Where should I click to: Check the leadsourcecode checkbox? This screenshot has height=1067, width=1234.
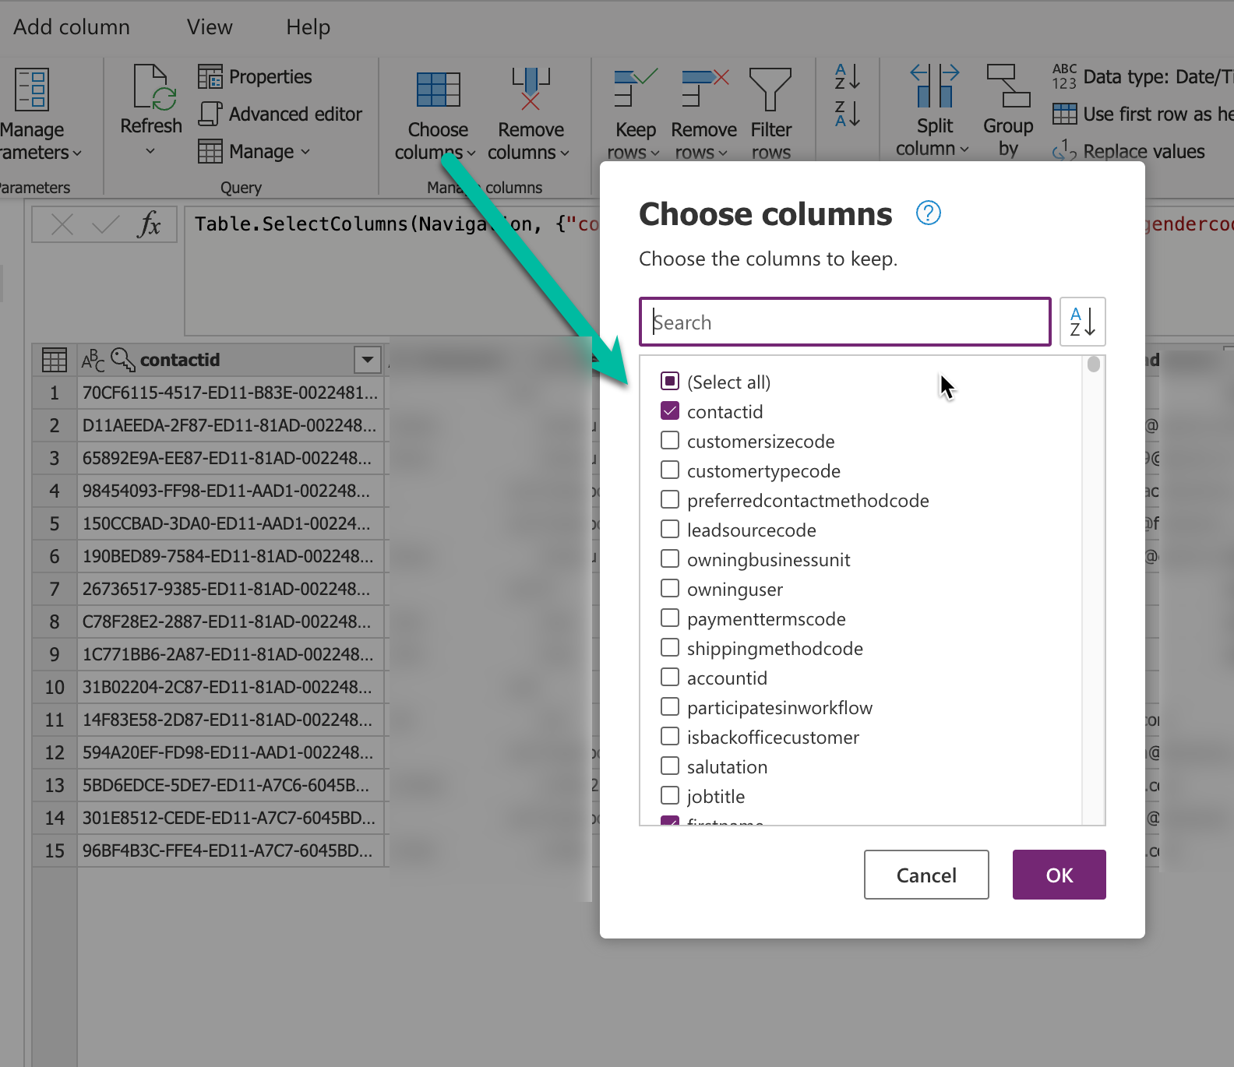click(x=670, y=529)
